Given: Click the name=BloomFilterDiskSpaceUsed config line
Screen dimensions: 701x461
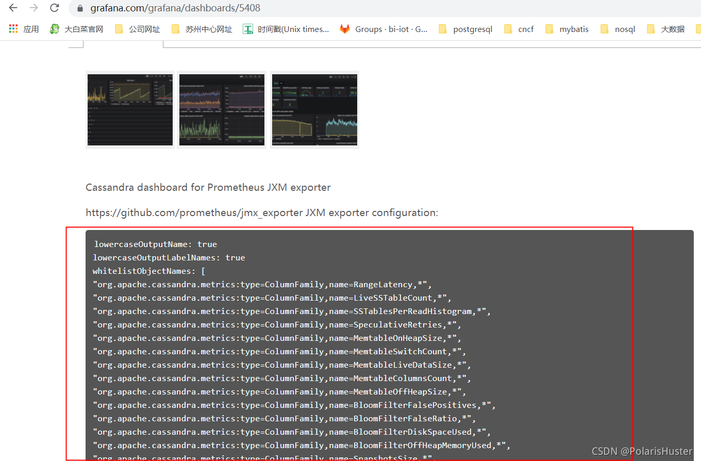Looking at the screenshot, I should (292, 432).
